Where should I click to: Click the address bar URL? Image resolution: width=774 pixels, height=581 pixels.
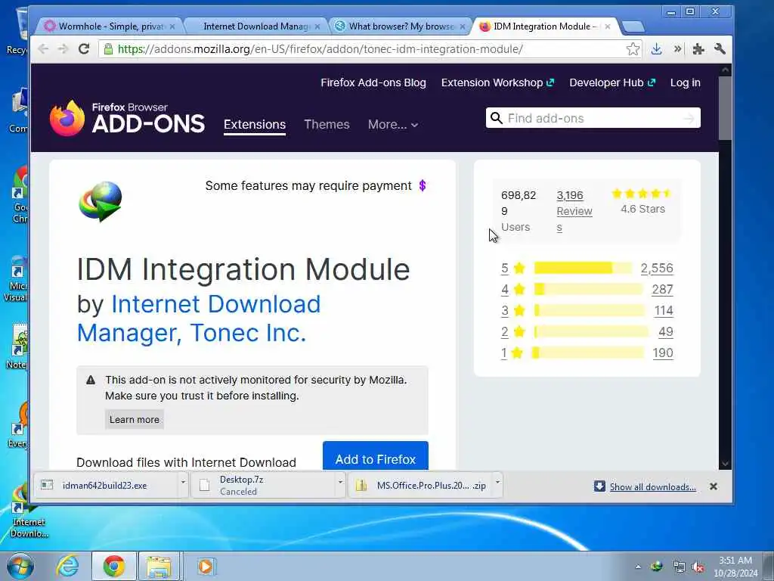point(320,49)
